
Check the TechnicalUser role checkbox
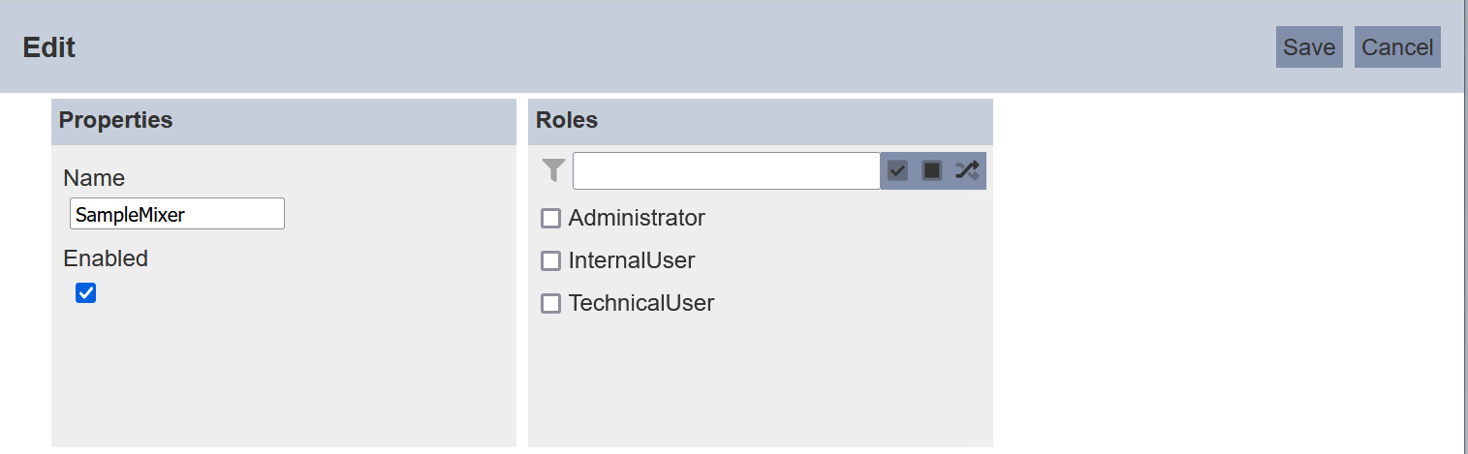[550, 304]
